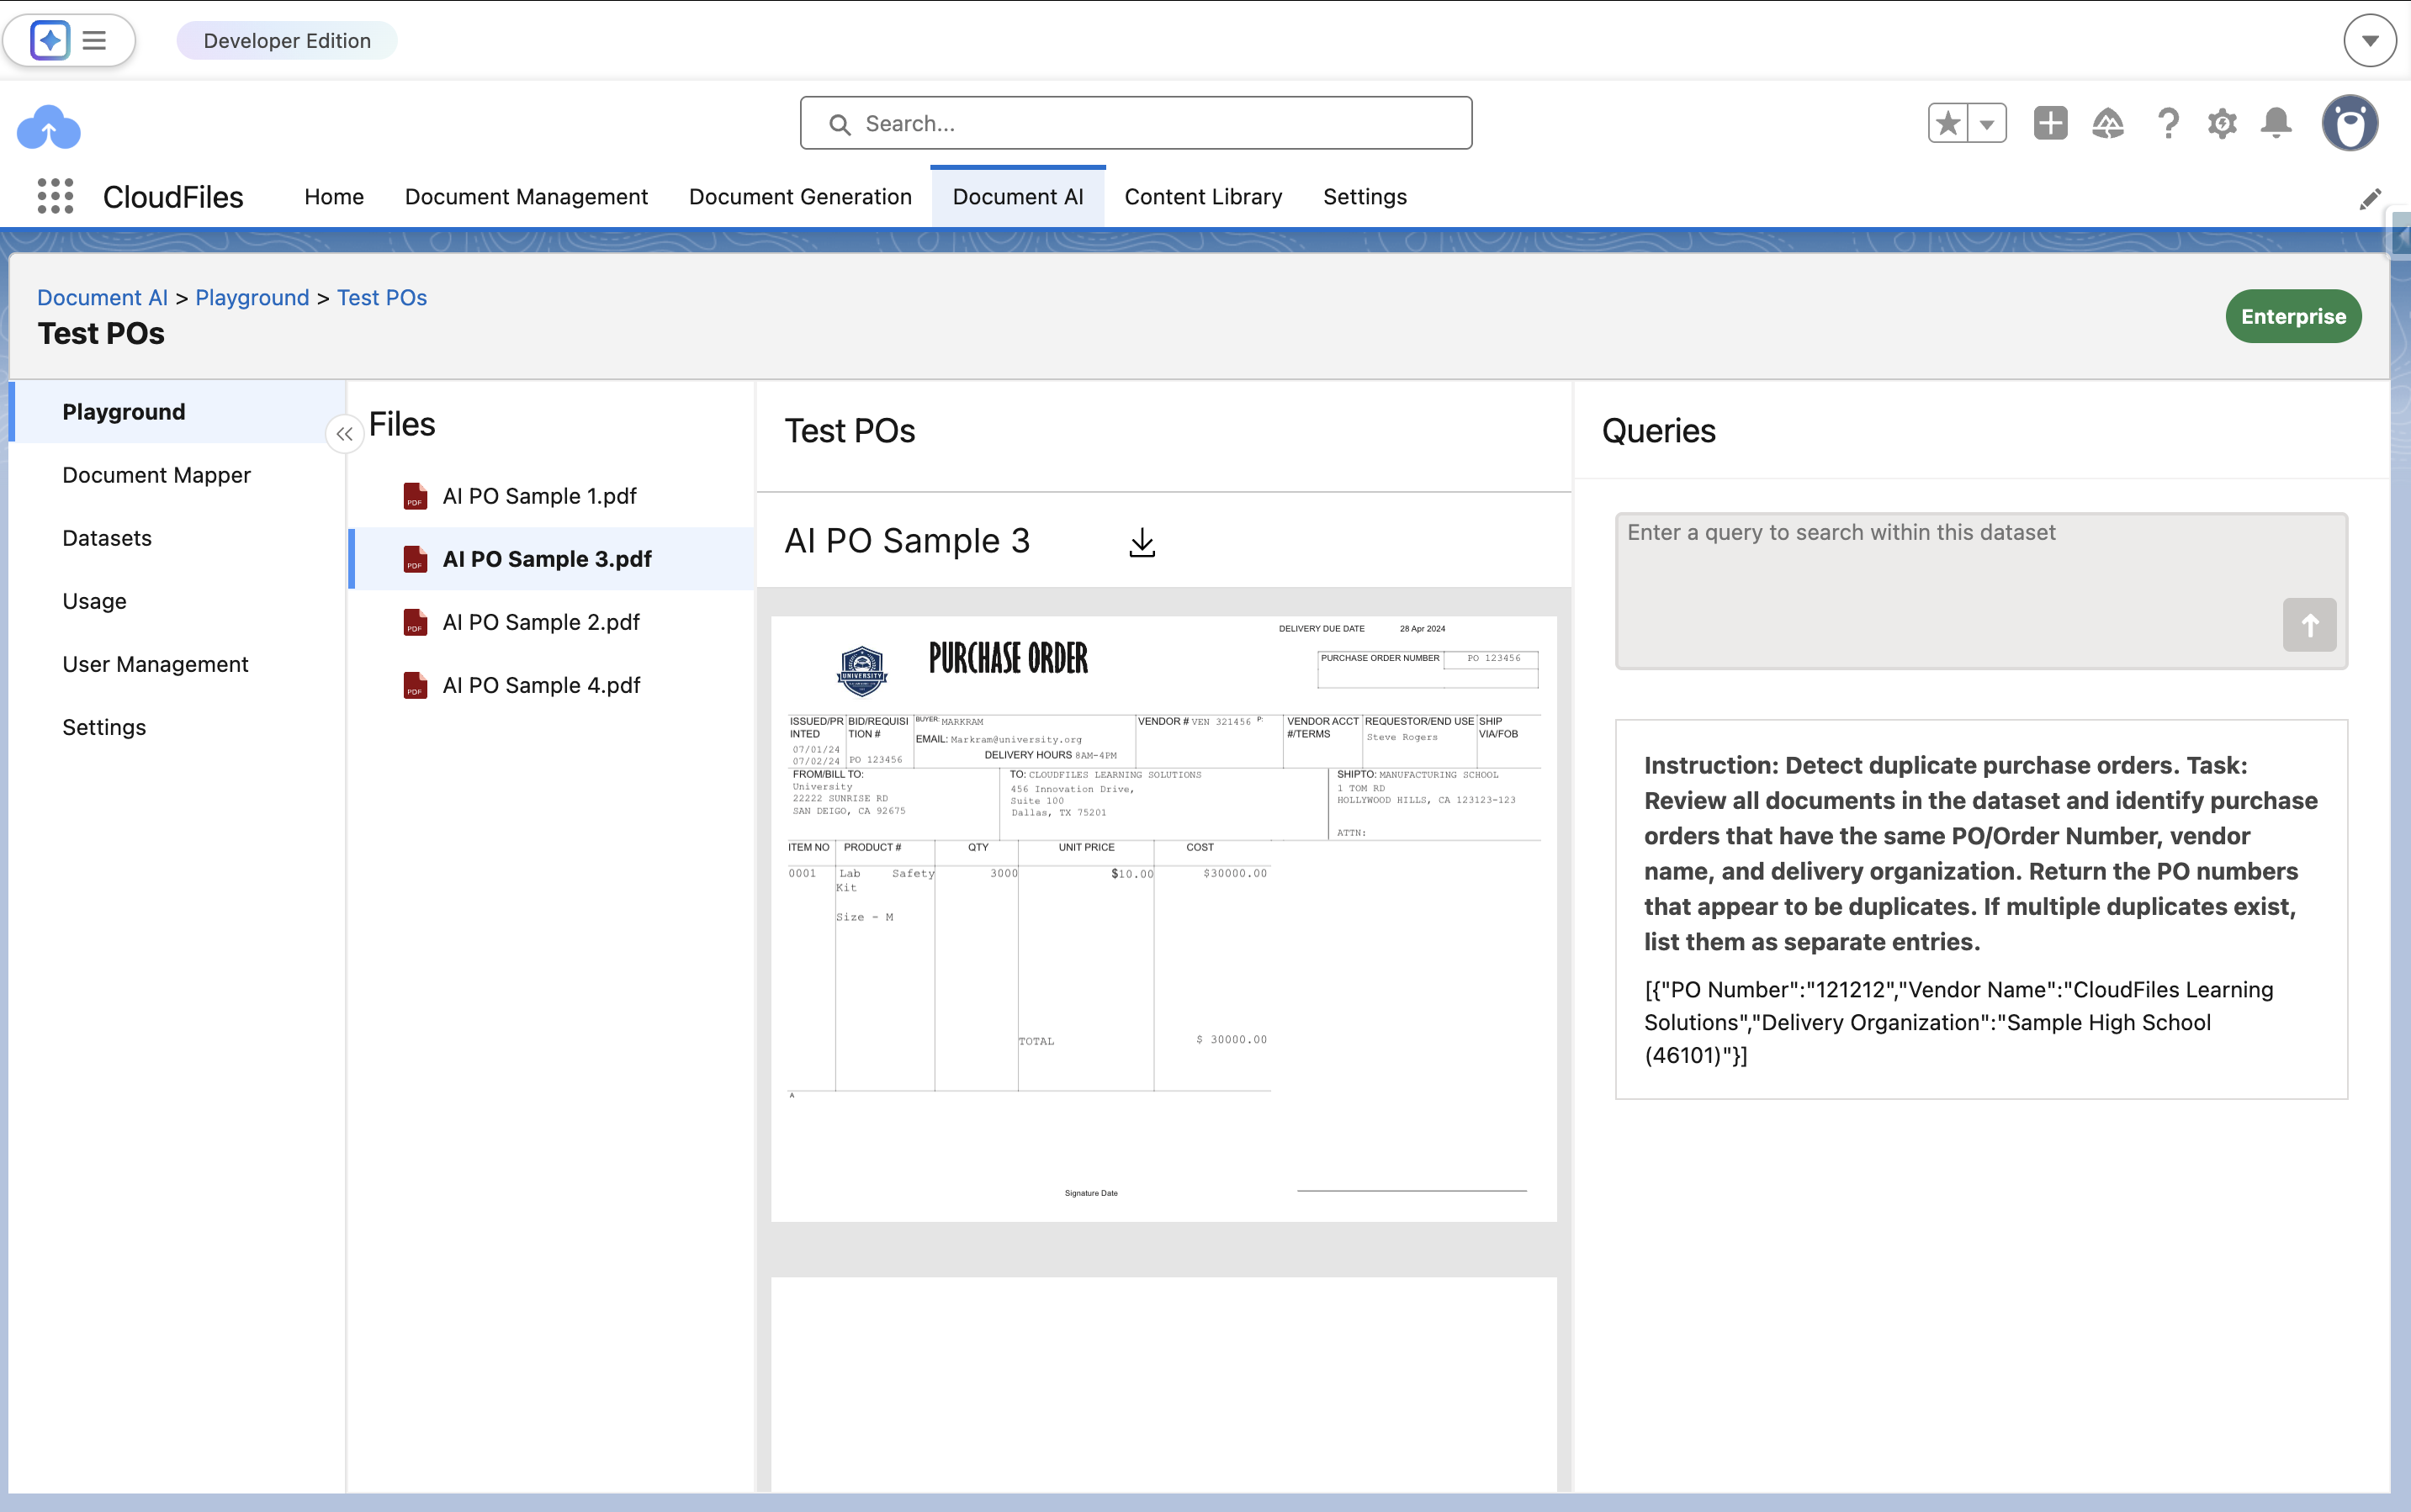Open the Setup gear icon

click(2222, 123)
